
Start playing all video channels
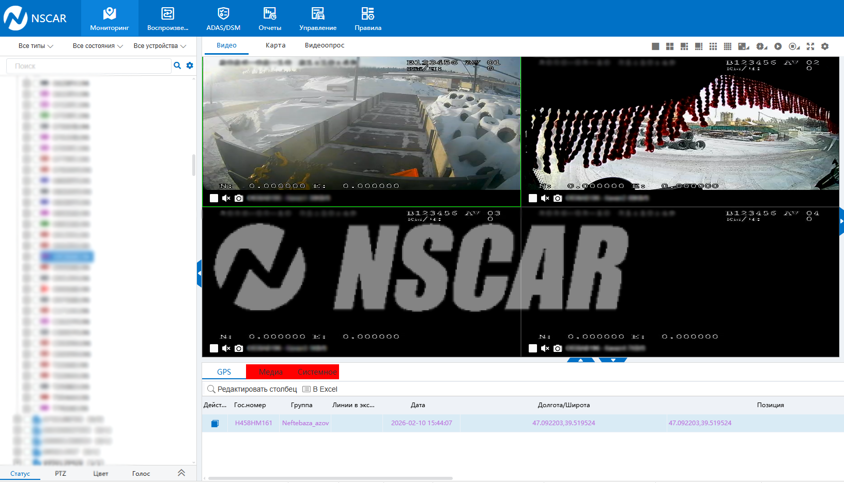(x=778, y=46)
